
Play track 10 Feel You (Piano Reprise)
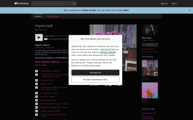pyautogui.click(x=37, y=108)
